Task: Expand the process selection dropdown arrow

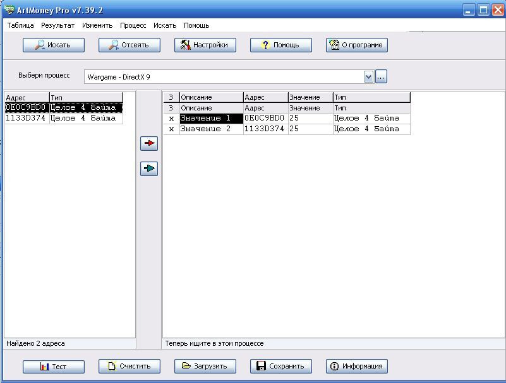Action: pos(368,77)
